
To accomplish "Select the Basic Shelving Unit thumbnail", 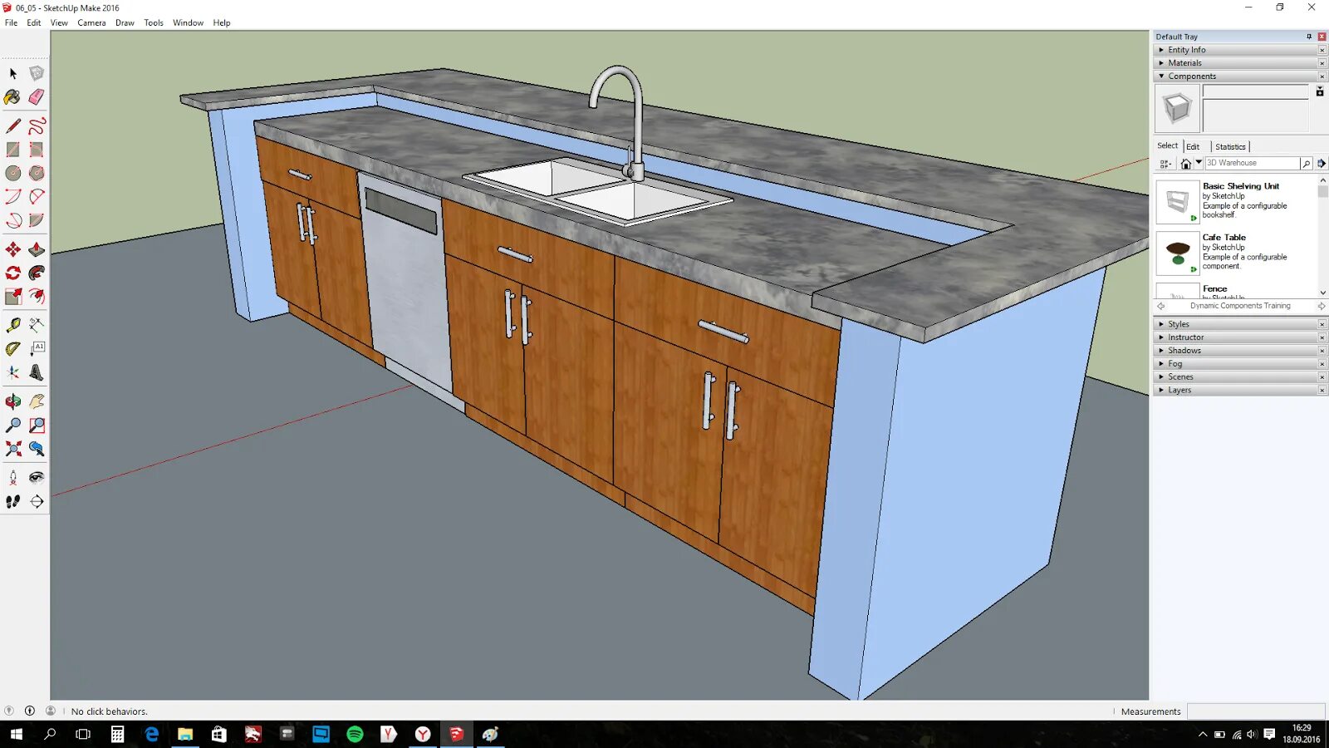I will point(1177,202).
